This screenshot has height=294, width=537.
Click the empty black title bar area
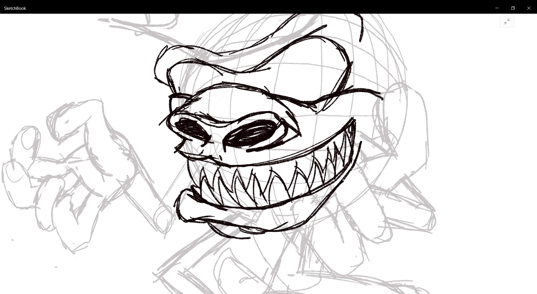[252, 7]
